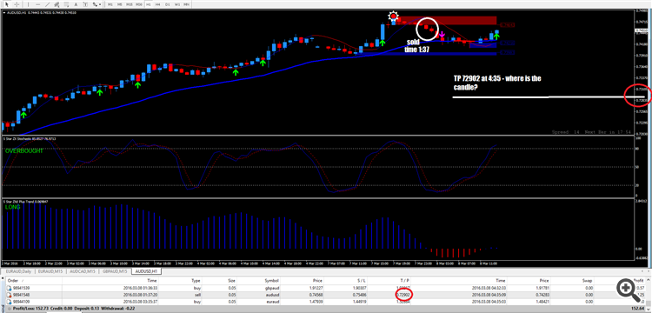Image resolution: width=652 pixels, height=313 pixels.
Task: Select the text label tool
Action: (85, 4)
